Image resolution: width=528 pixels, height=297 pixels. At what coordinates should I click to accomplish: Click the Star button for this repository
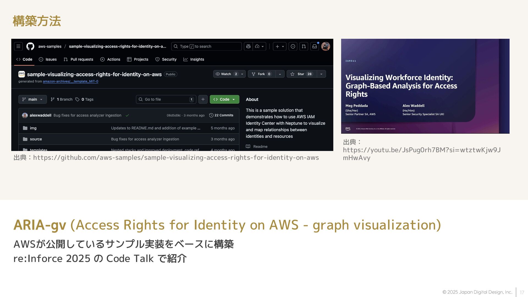click(302, 74)
